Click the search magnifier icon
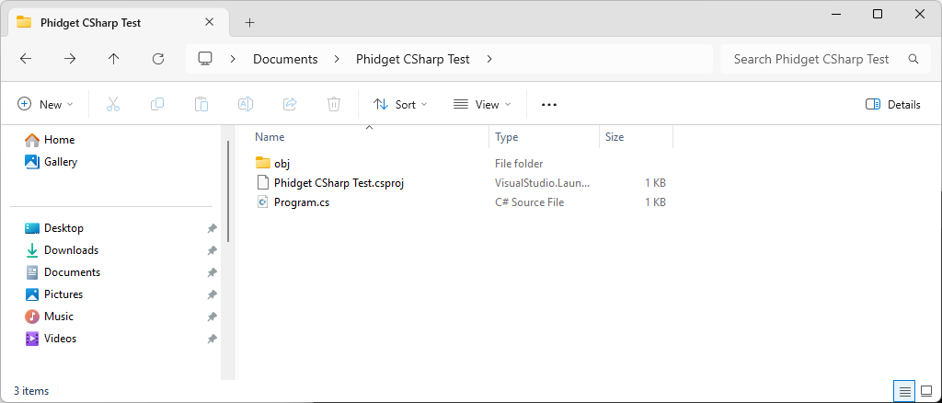 click(x=913, y=59)
